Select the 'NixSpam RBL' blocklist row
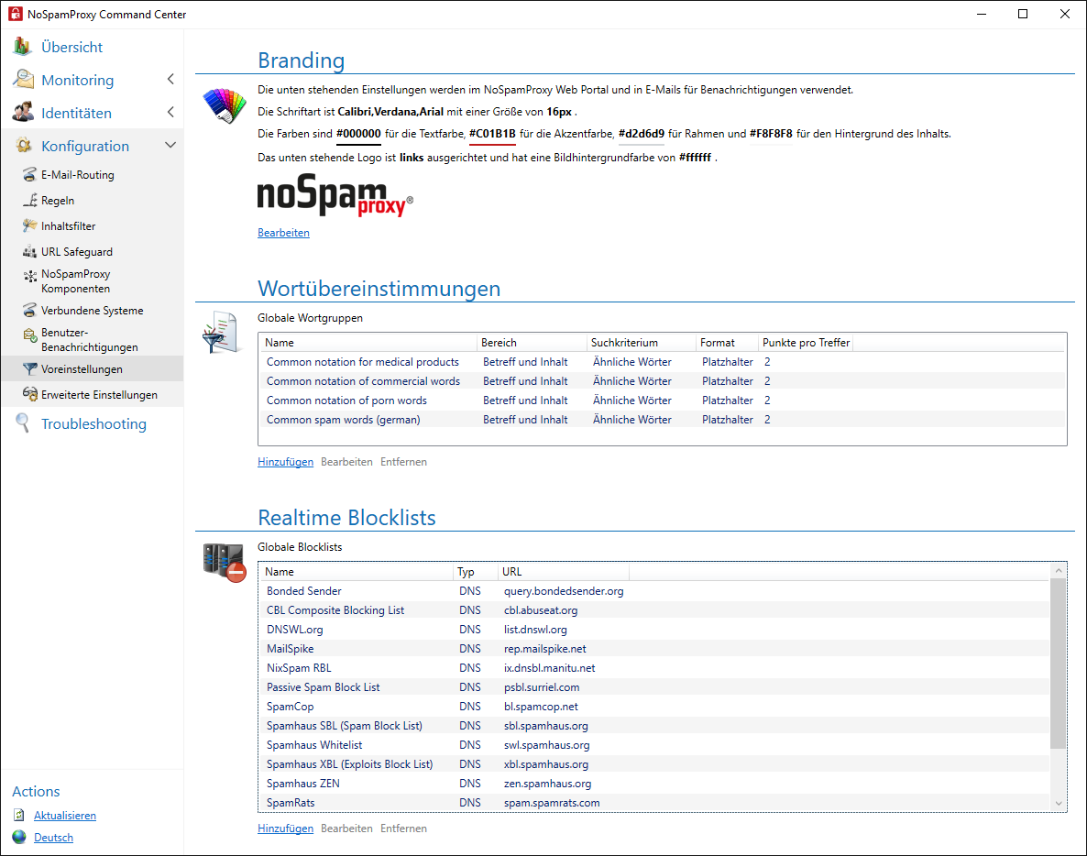The width and height of the screenshot is (1087, 856). (655, 669)
